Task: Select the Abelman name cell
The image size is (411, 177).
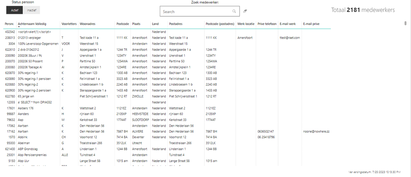Action: [24, 143]
